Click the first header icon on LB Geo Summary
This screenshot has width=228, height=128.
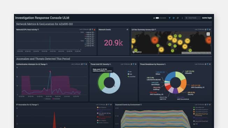[x=206, y=29]
